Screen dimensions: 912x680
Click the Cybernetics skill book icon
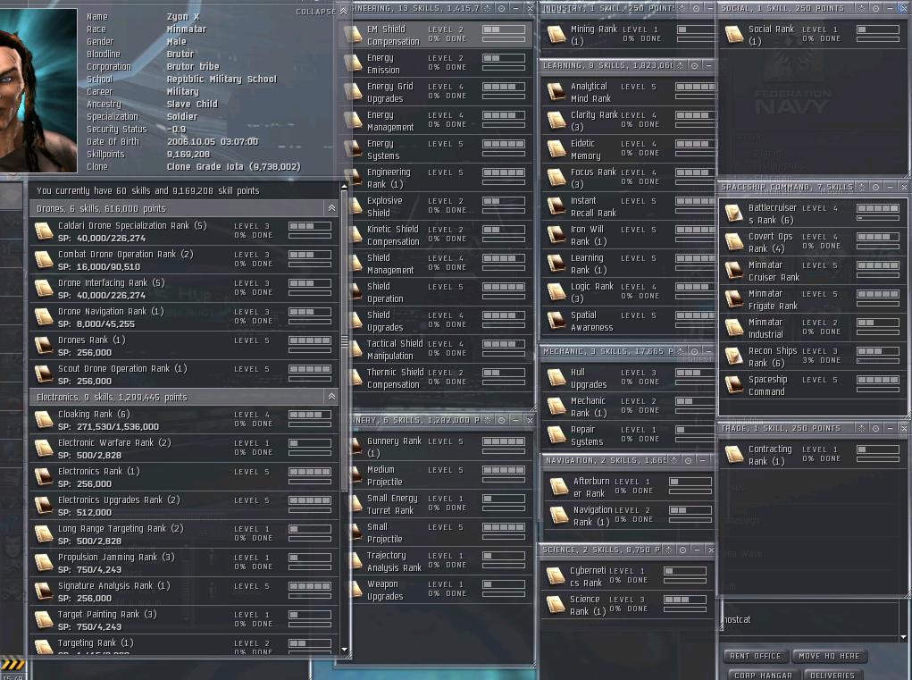pos(556,576)
